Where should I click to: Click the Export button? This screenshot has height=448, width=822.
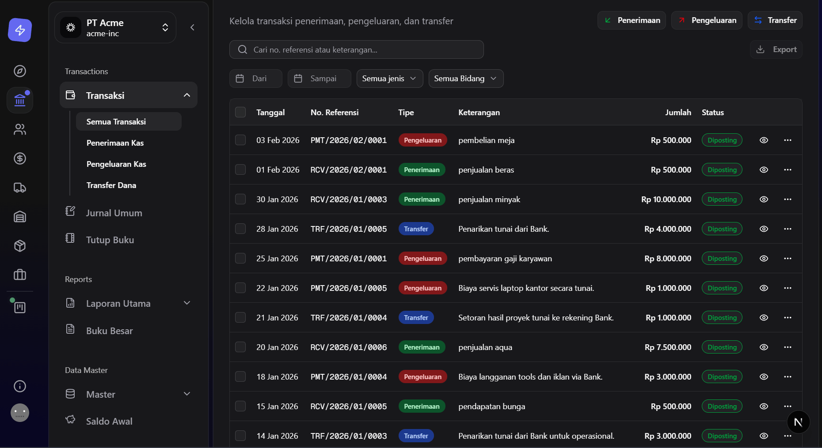[776, 49]
